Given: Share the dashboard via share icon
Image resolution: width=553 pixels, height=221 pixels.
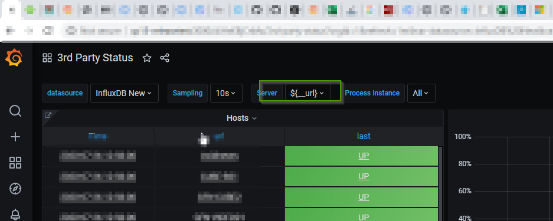Looking at the screenshot, I should pos(165,58).
